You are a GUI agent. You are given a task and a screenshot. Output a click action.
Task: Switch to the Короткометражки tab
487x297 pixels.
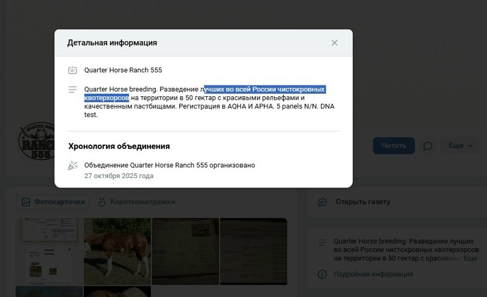point(137,202)
